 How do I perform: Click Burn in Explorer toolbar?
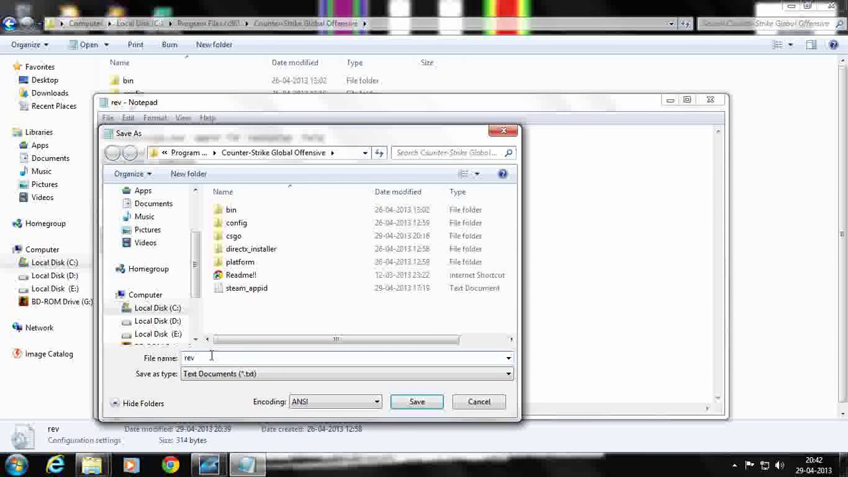coord(170,44)
